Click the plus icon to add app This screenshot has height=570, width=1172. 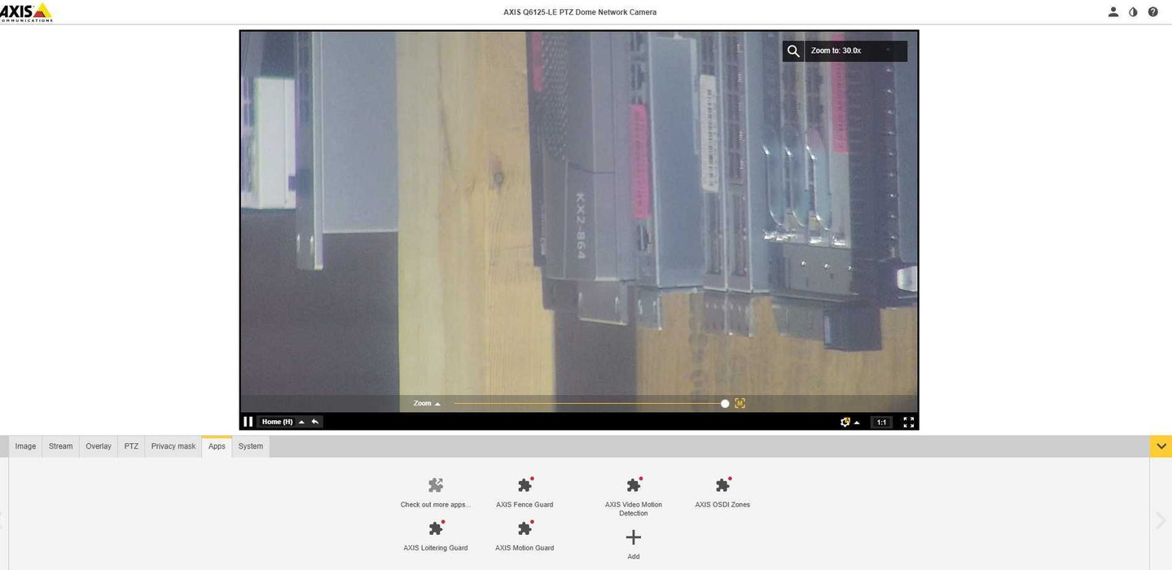(x=633, y=537)
